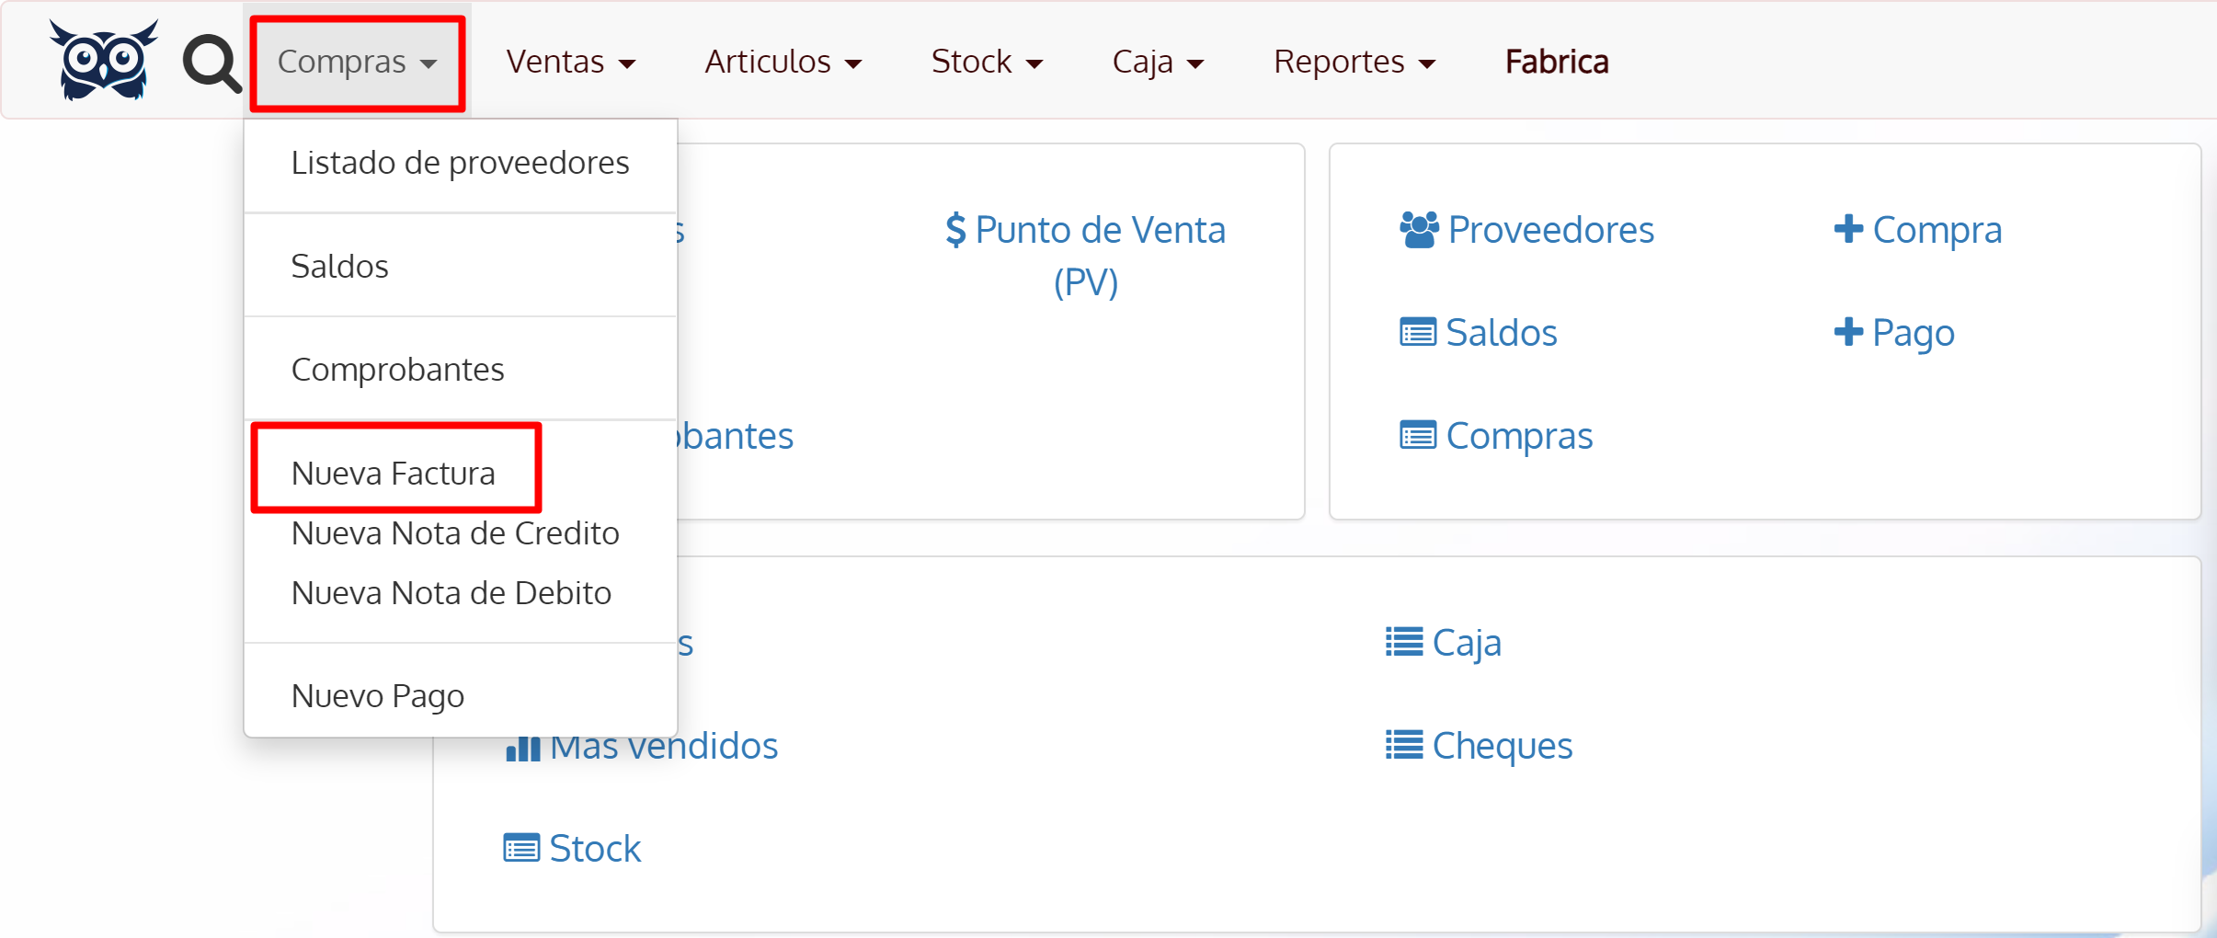The height and width of the screenshot is (938, 2217).
Task: Open the Caja dropdown menu
Action: point(1157,61)
